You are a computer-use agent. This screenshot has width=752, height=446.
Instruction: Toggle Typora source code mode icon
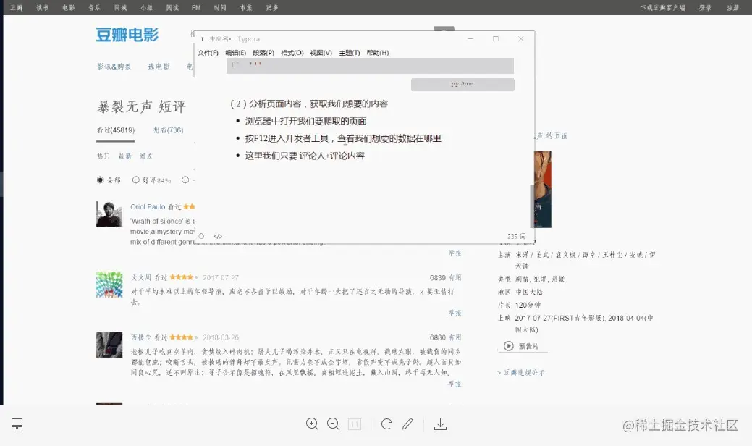point(218,236)
